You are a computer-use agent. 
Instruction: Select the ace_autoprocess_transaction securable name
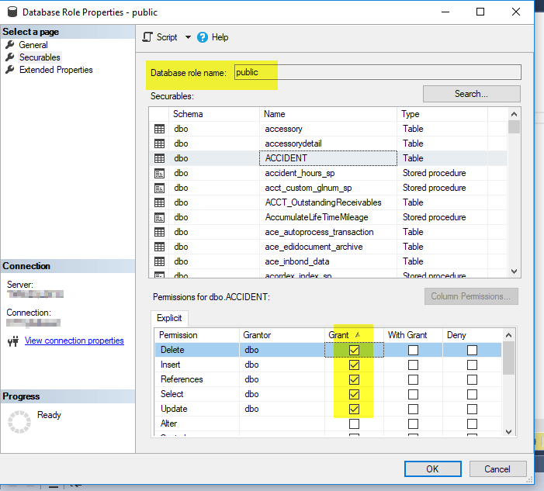coord(319,232)
